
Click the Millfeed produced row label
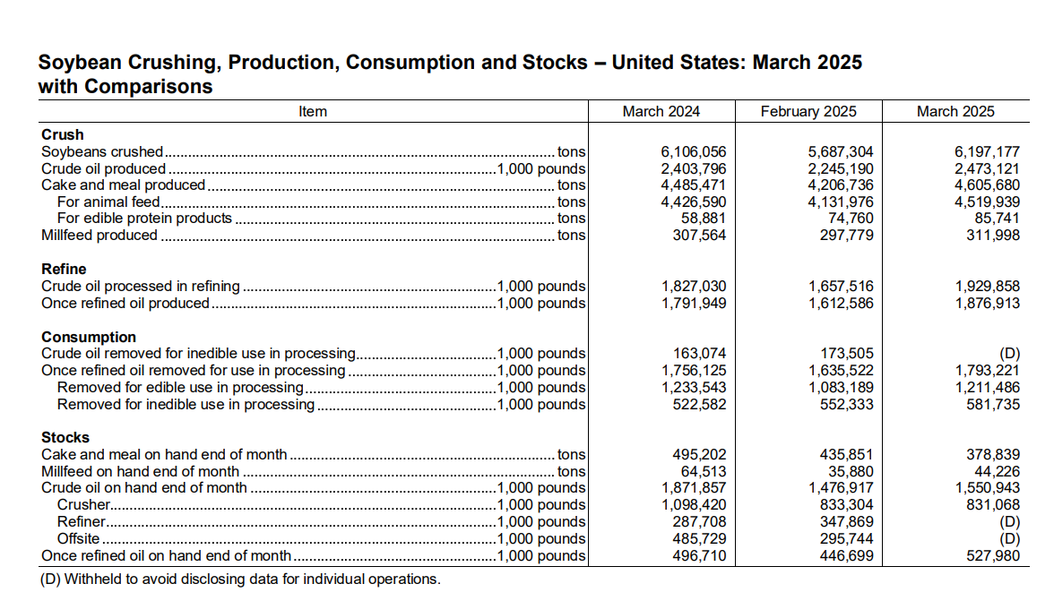tap(99, 235)
